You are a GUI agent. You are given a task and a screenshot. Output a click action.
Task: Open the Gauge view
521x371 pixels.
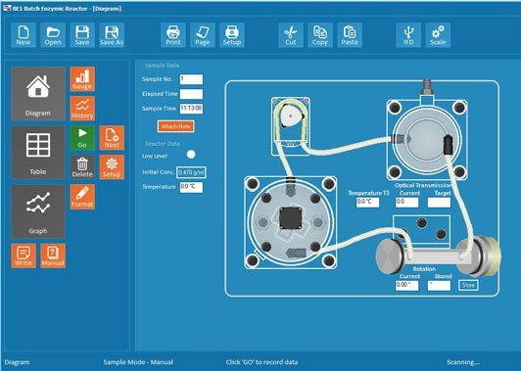[x=82, y=79]
